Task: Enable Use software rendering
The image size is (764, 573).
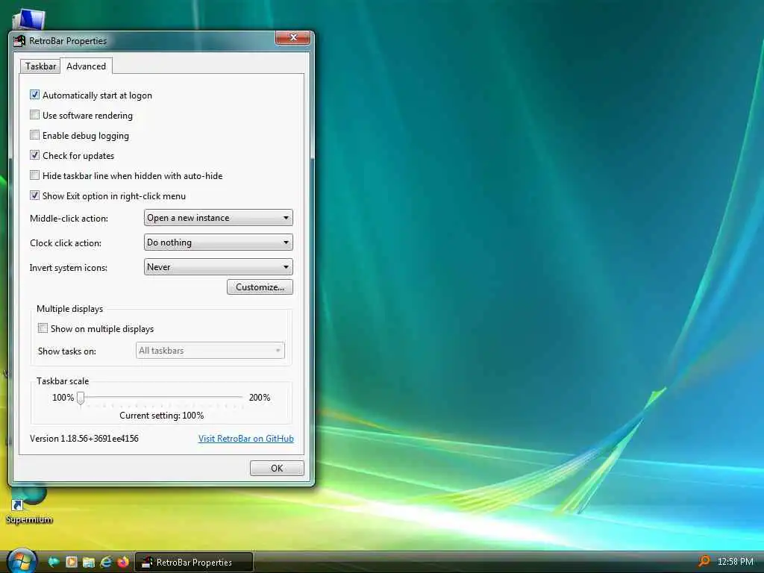Action: click(x=34, y=115)
